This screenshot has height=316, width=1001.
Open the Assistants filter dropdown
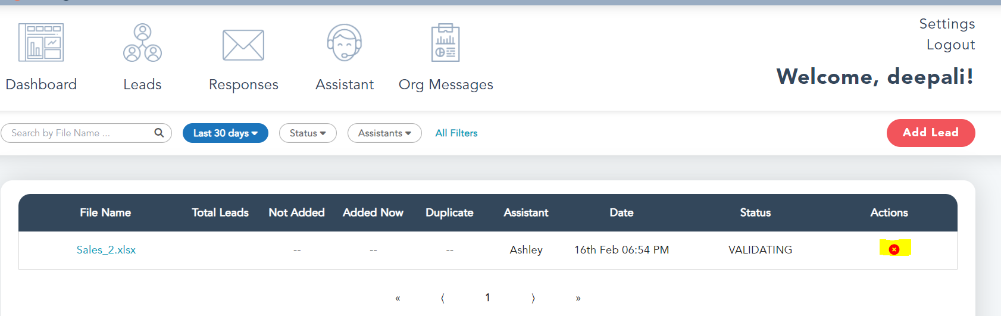click(x=384, y=133)
